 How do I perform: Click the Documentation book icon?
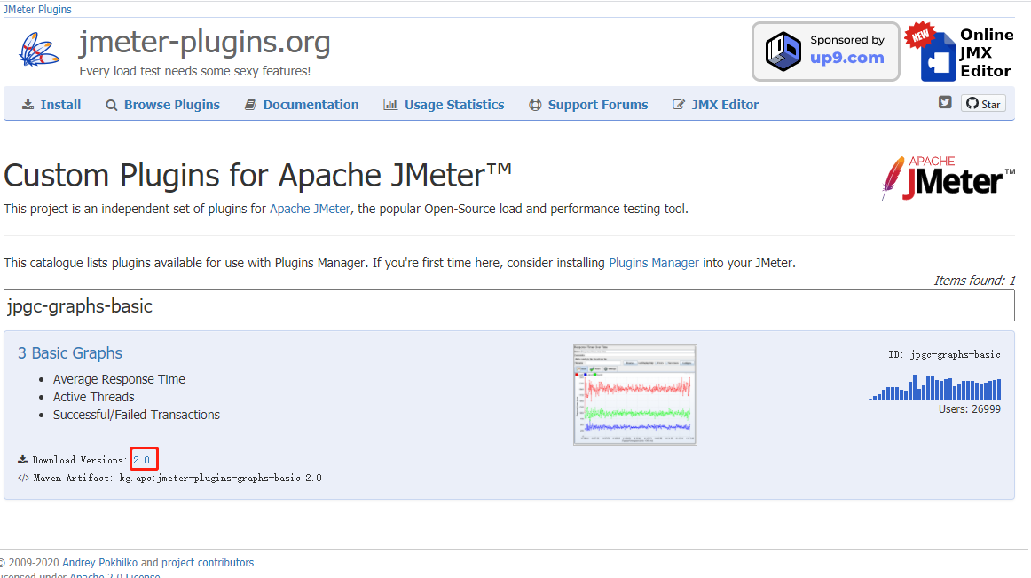click(250, 105)
